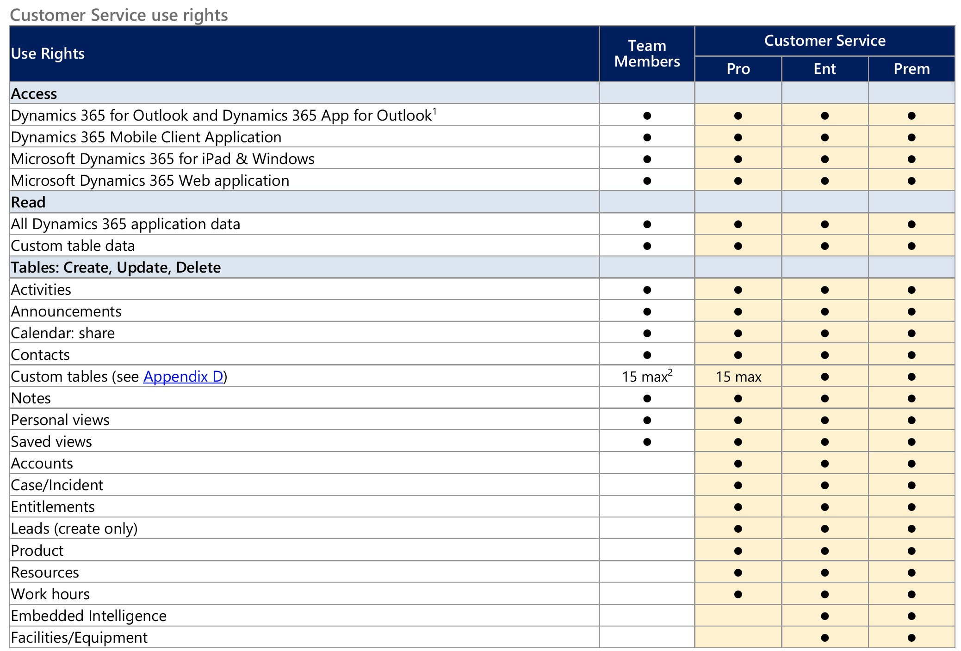The width and height of the screenshot is (961, 651).
Task: Click the Customer Service header
Action: (824, 41)
